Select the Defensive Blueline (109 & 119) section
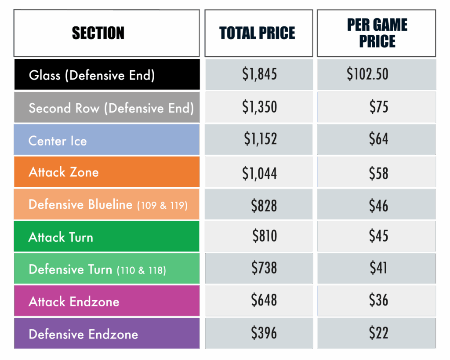 coord(107,204)
